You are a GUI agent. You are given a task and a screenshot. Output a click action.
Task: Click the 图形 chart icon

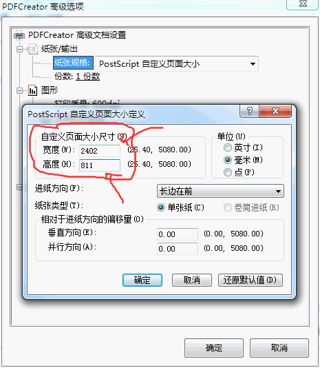[x=32, y=90]
